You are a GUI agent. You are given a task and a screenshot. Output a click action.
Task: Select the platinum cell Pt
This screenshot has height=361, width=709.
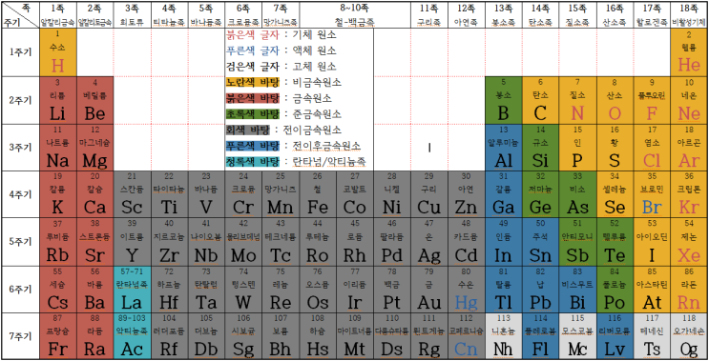click(392, 290)
